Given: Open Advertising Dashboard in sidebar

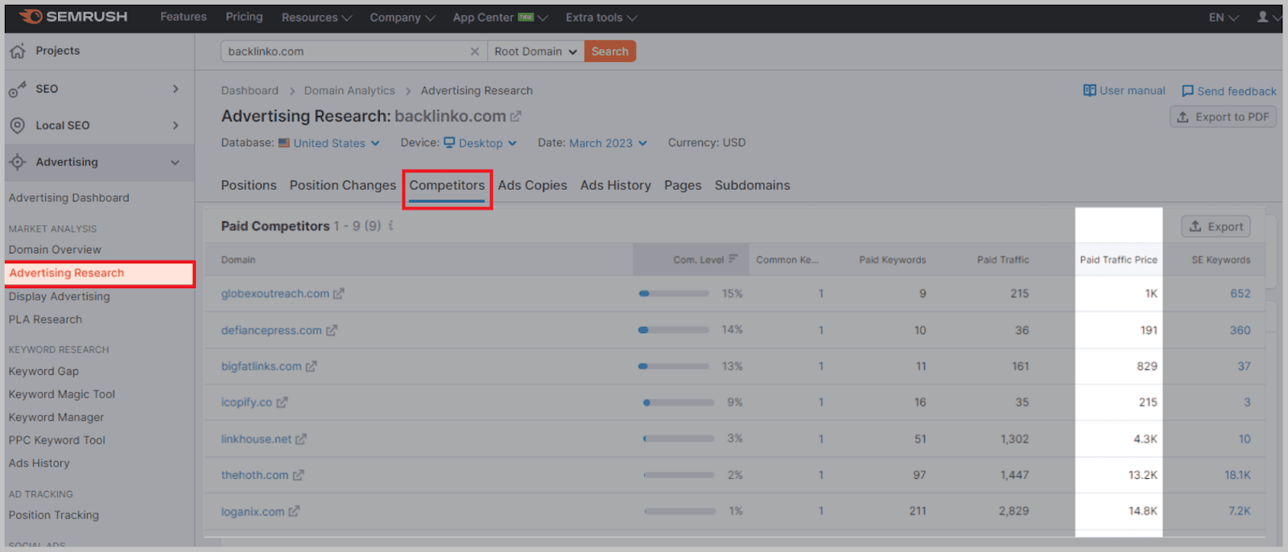Looking at the screenshot, I should click(69, 198).
